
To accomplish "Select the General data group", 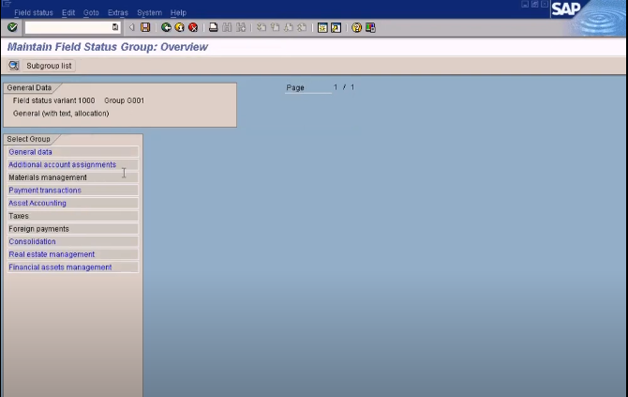I will tap(72, 152).
